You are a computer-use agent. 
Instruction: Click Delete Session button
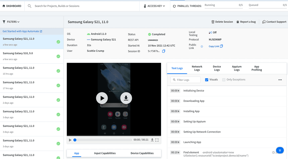(222, 22)
